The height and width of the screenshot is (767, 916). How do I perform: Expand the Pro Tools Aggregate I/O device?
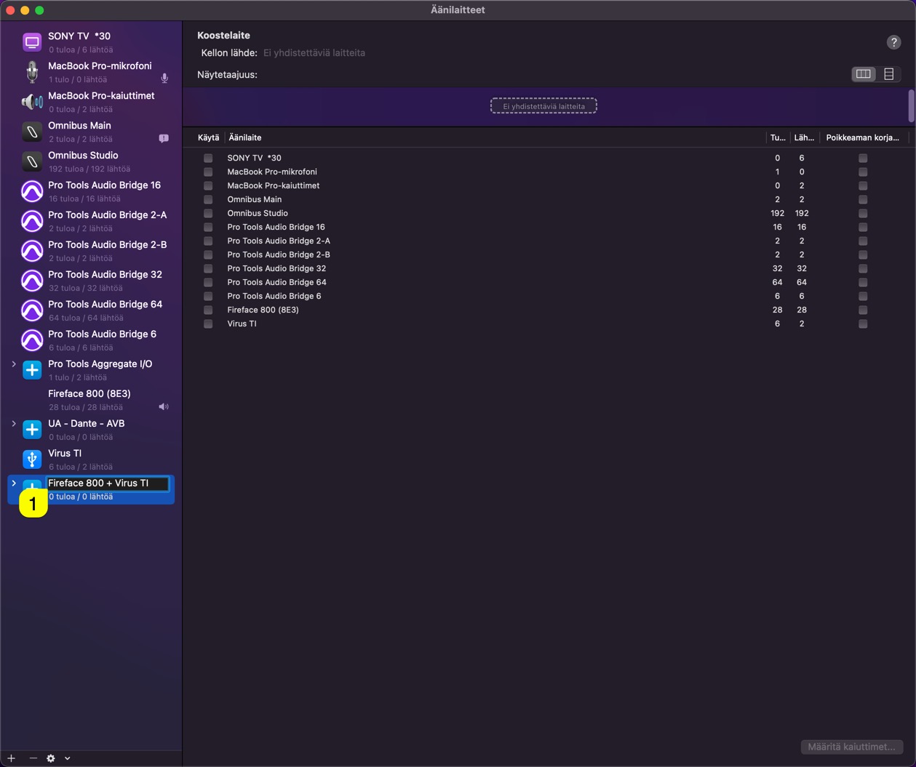pos(14,364)
